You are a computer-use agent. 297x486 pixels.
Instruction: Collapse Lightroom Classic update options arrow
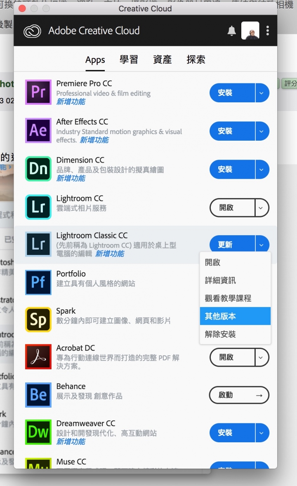tap(262, 245)
